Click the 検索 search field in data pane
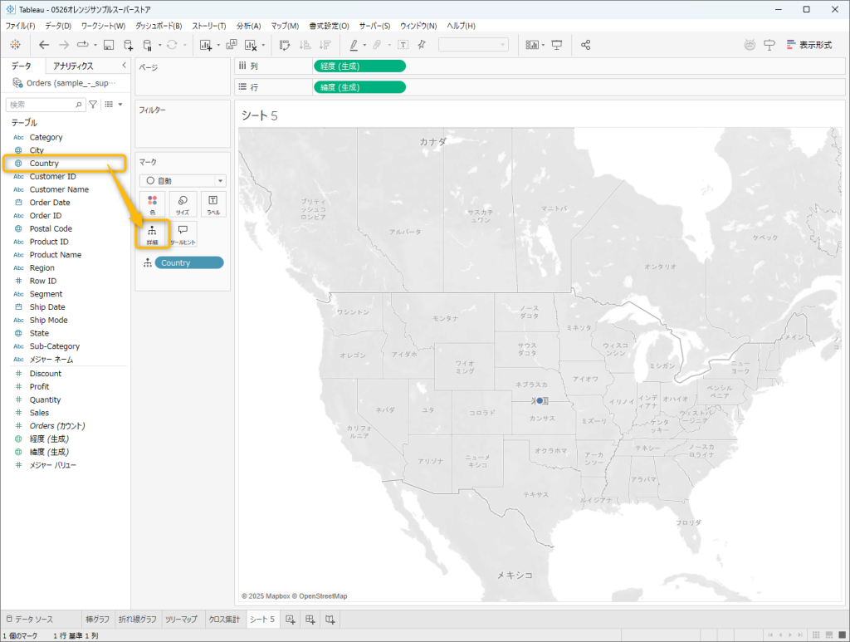850x642 pixels. [x=42, y=105]
